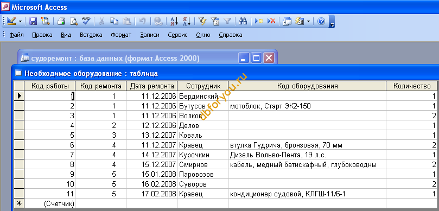Viewport: 439px width, 211px height.
Task: Open the Формат menu
Action: click(x=121, y=35)
